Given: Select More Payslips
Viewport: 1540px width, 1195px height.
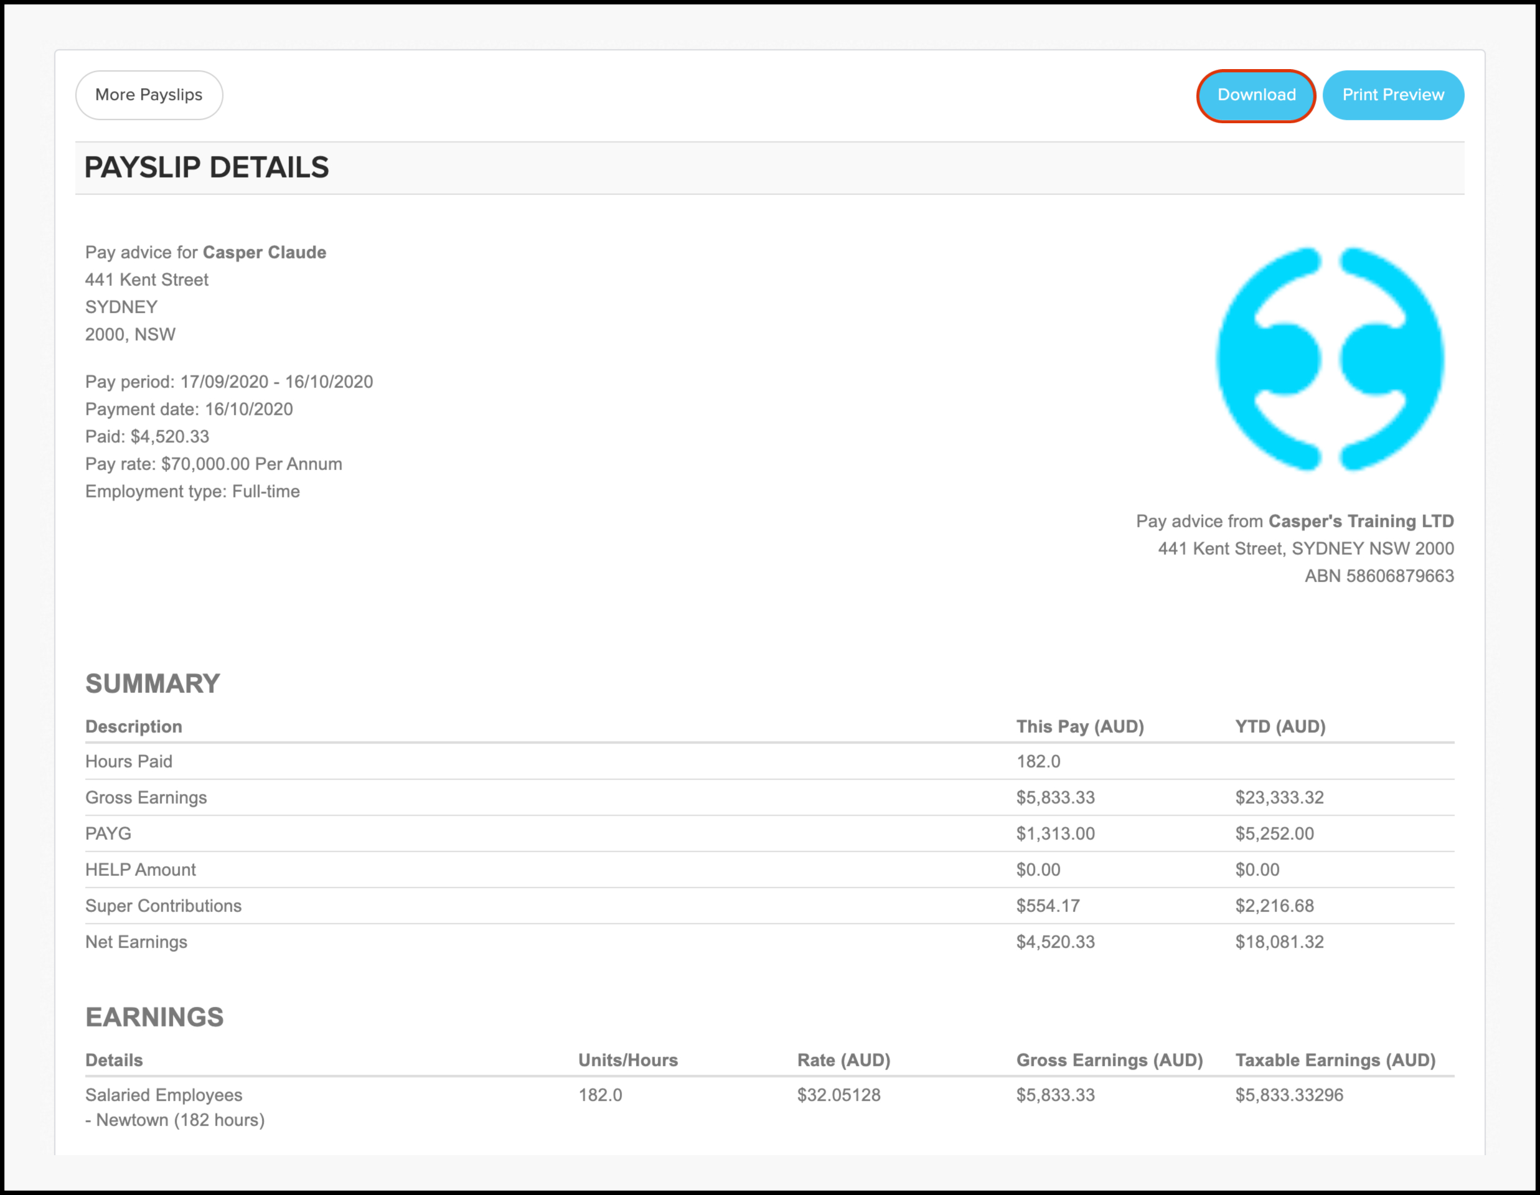Looking at the screenshot, I should click(148, 95).
